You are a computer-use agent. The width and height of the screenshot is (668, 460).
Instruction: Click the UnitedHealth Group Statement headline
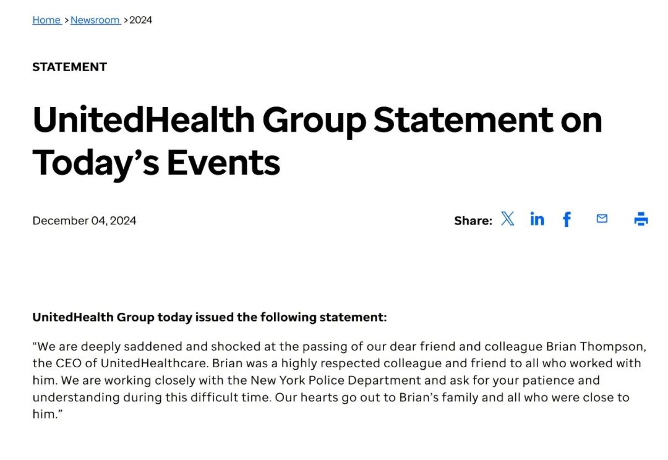pyautogui.click(x=317, y=140)
